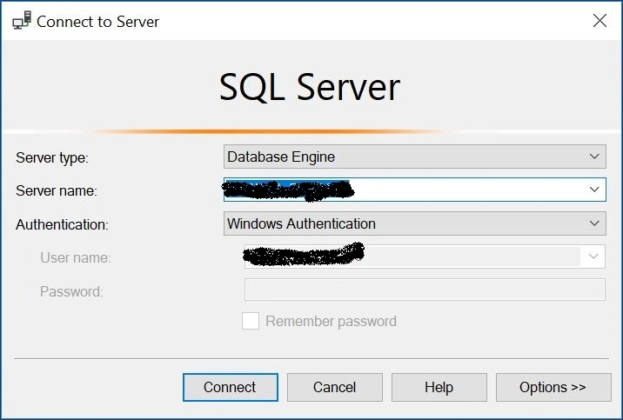Select the Password input field

[x=425, y=290]
